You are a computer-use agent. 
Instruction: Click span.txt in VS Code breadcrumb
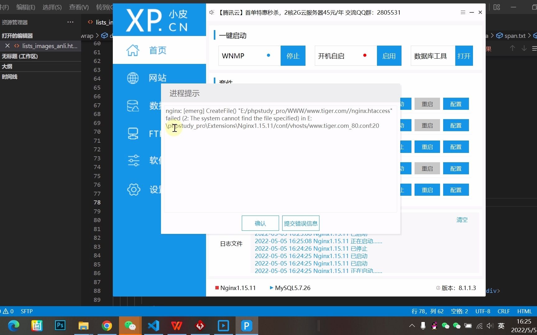[515, 36]
